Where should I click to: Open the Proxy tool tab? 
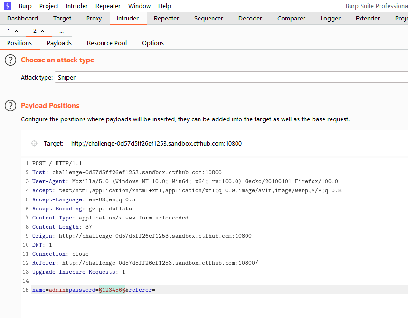[94, 18]
